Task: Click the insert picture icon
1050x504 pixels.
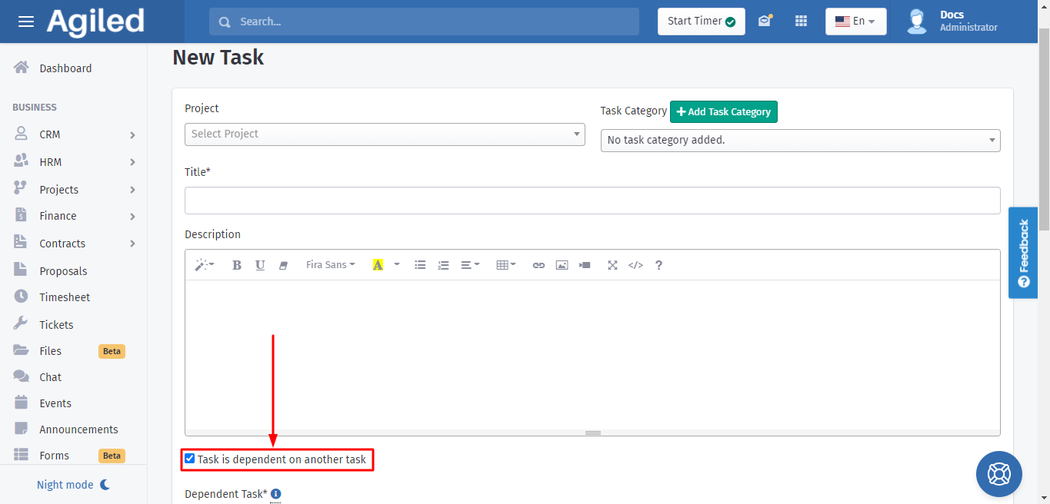Action: (562, 265)
